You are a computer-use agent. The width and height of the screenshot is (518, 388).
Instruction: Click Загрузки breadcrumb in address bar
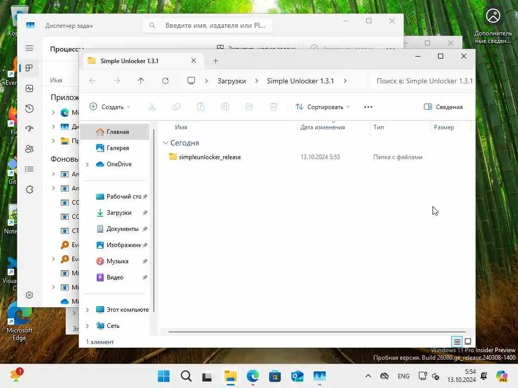(x=232, y=81)
